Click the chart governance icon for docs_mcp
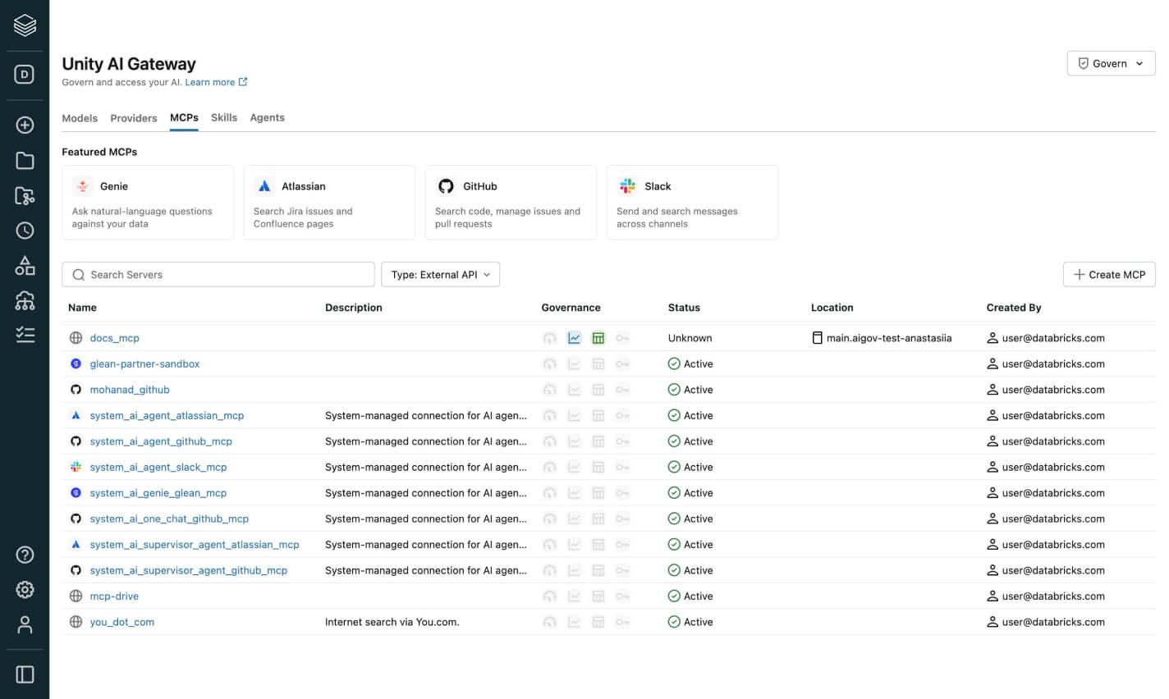Image resolution: width=1169 pixels, height=699 pixels. tap(574, 338)
